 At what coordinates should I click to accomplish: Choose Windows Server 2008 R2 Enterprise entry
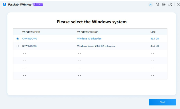click(96, 46)
